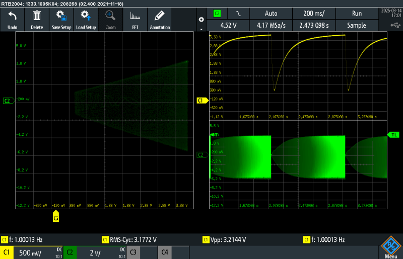This screenshot has width=403, height=259.
Task: Select the Annotation pencil tool
Action: click(x=160, y=19)
